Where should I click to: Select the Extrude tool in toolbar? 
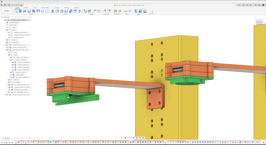point(20,11)
